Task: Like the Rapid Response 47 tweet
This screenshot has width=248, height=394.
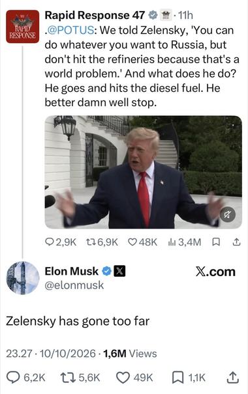Action: (x=142, y=242)
